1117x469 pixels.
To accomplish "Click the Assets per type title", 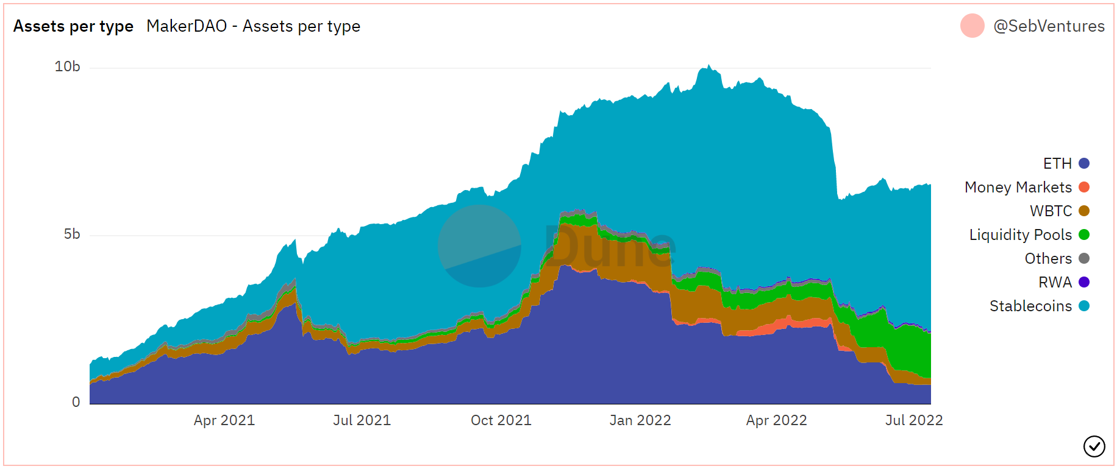I will [x=73, y=26].
